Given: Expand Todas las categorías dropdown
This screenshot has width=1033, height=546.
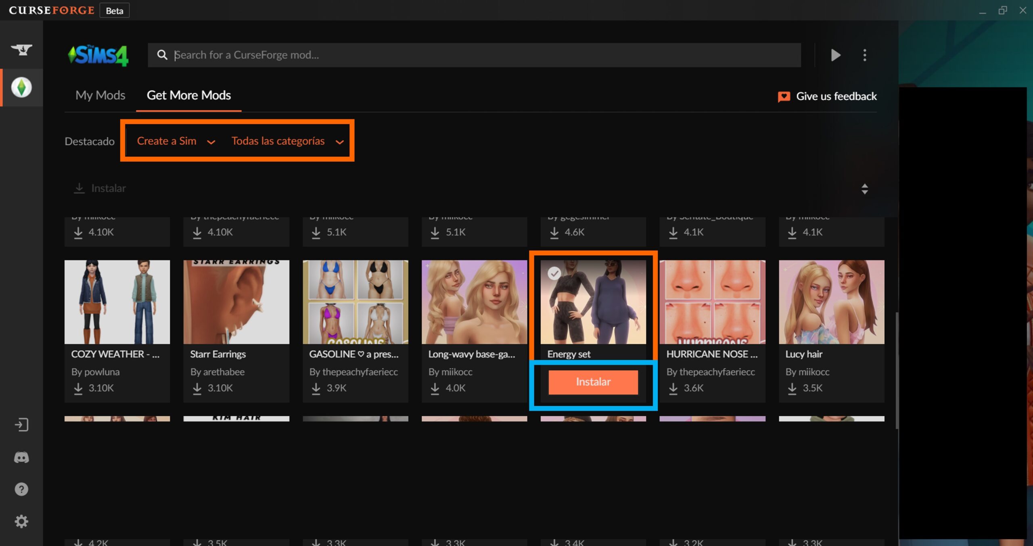Looking at the screenshot, I should coord(287,141).
